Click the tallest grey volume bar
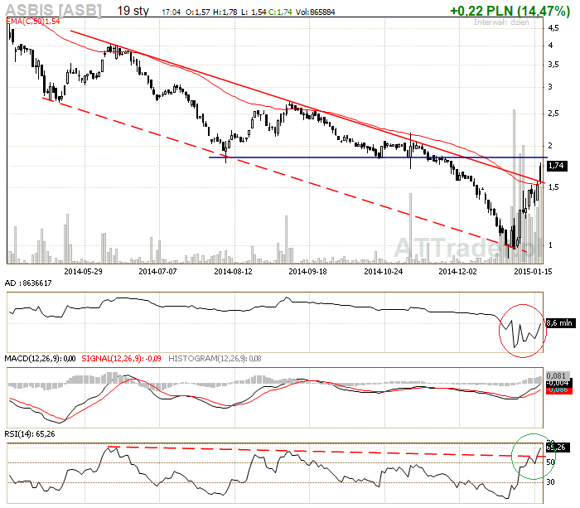580x508 pixels. (514, 186)
